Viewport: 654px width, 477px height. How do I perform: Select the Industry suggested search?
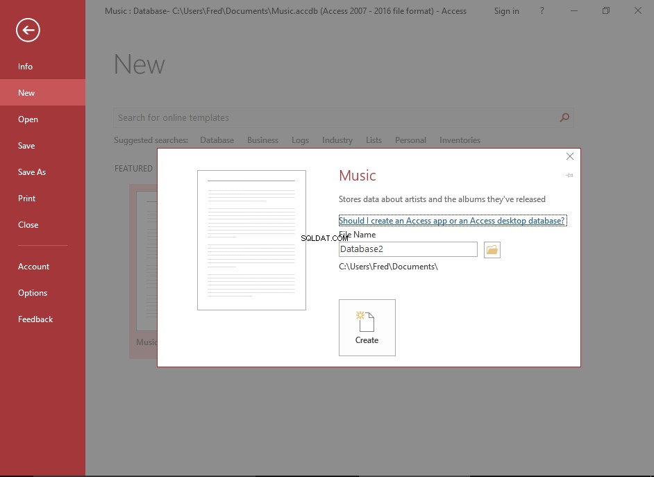[x=337, y=140]
